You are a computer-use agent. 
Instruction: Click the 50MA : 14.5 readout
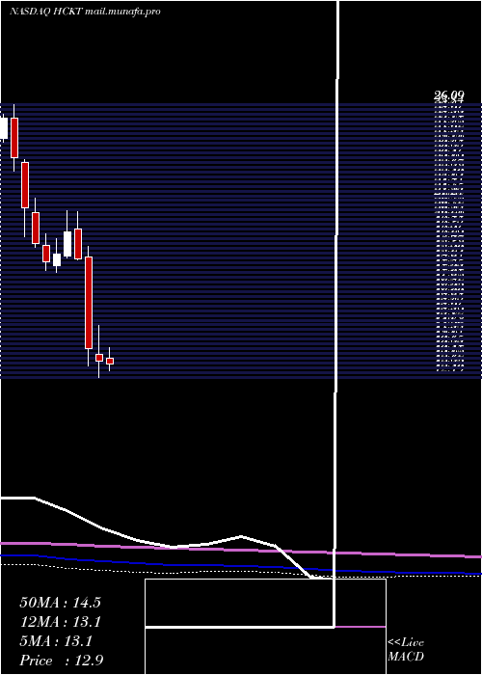click(60, 603)
